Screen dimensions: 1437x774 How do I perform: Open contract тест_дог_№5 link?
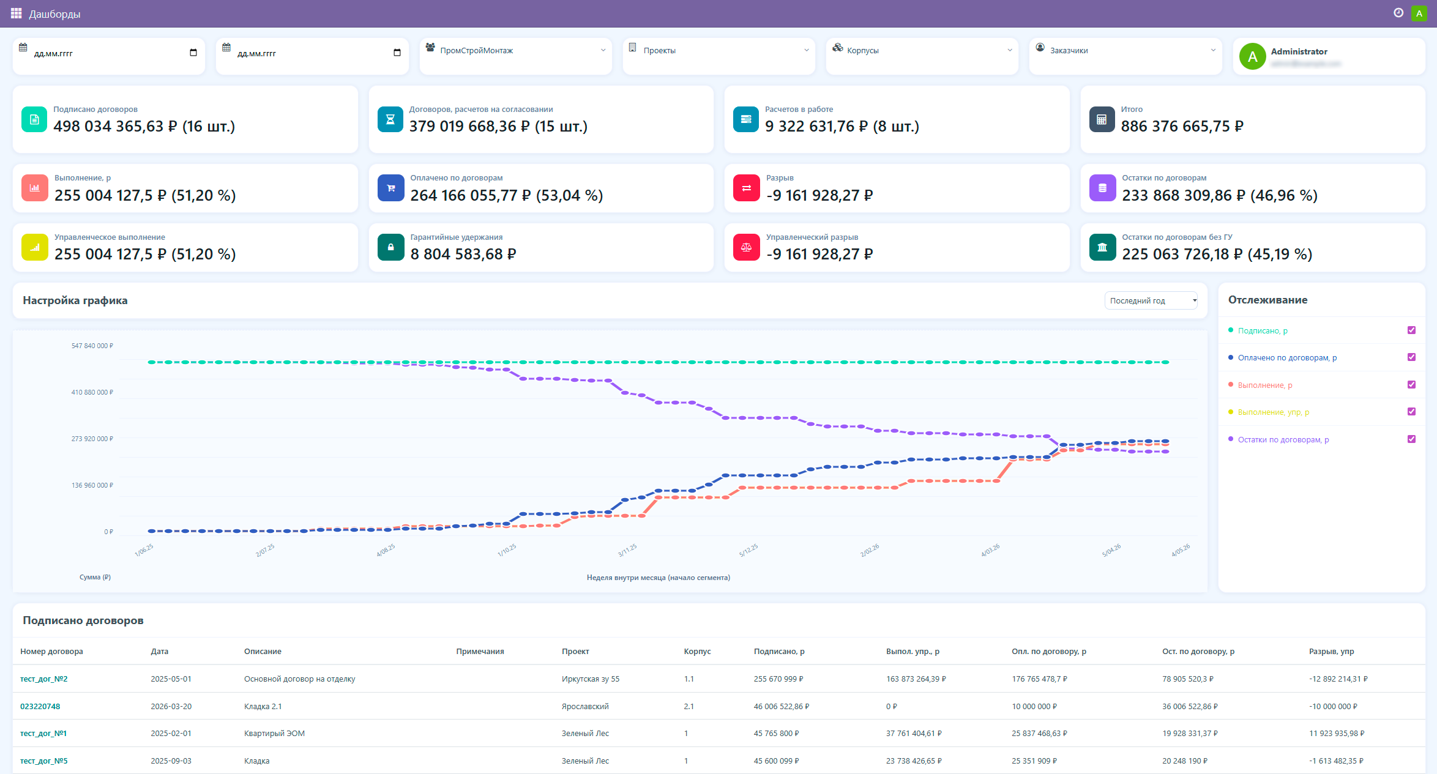44,761
